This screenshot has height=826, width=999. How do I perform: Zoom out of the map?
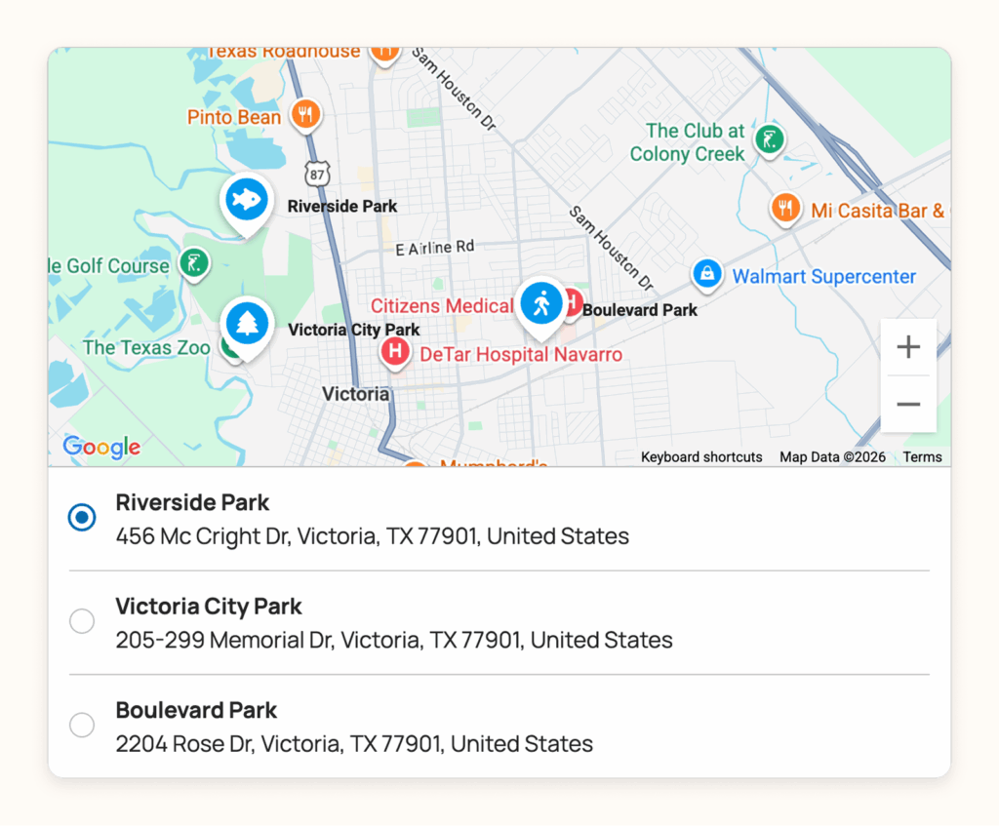908,404
